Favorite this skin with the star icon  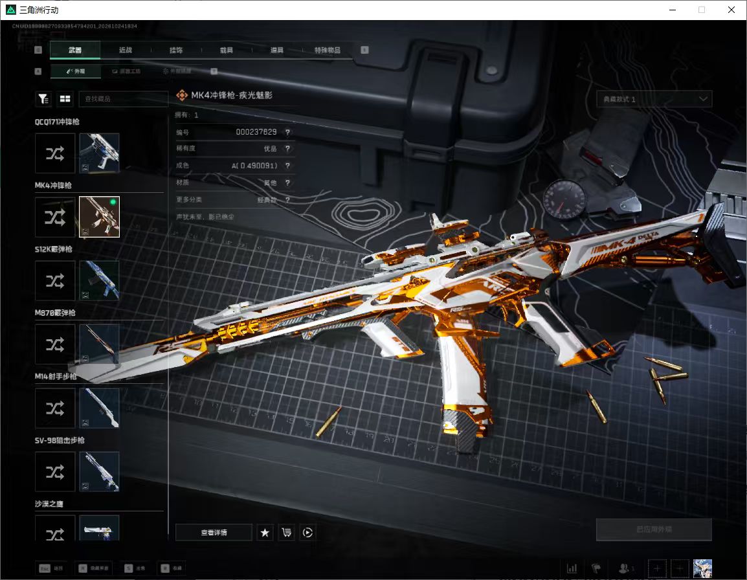(265, 532)
